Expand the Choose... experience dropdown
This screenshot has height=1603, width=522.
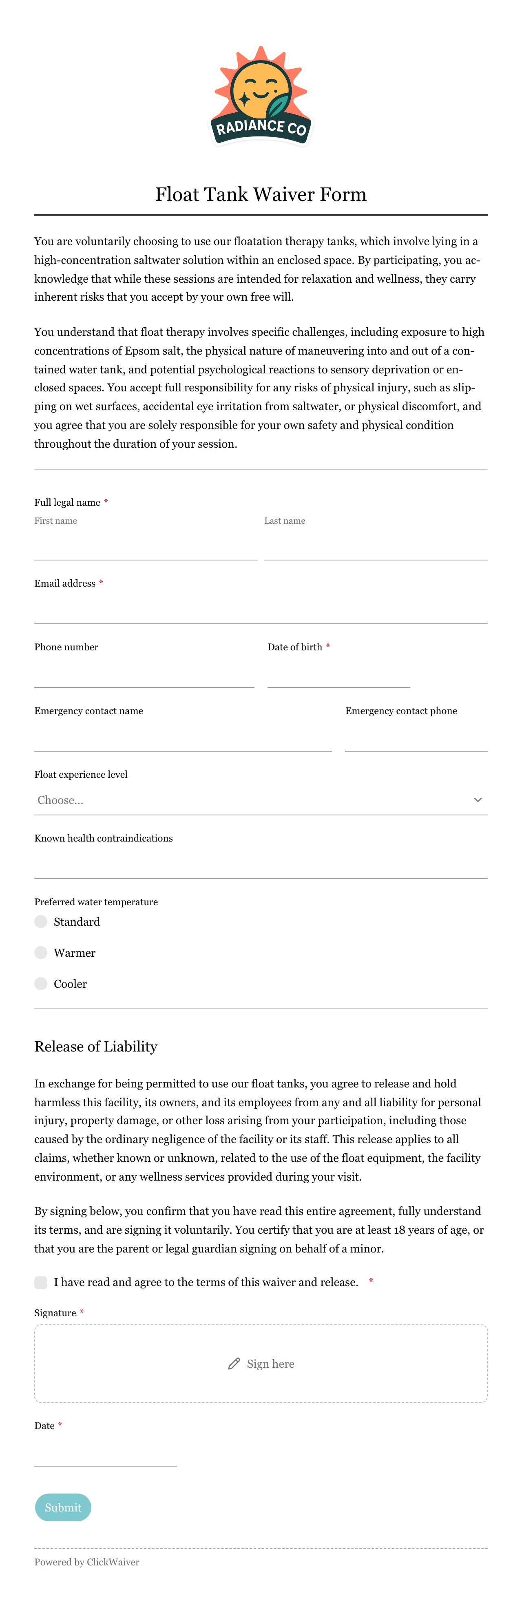(x=261, y=799)
